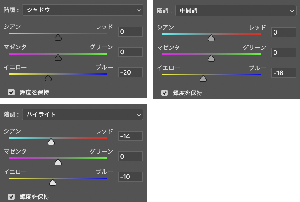
Task: Toggle 輝度を保持 checkbox in 中間調 panel
Action: pos(165,93)
